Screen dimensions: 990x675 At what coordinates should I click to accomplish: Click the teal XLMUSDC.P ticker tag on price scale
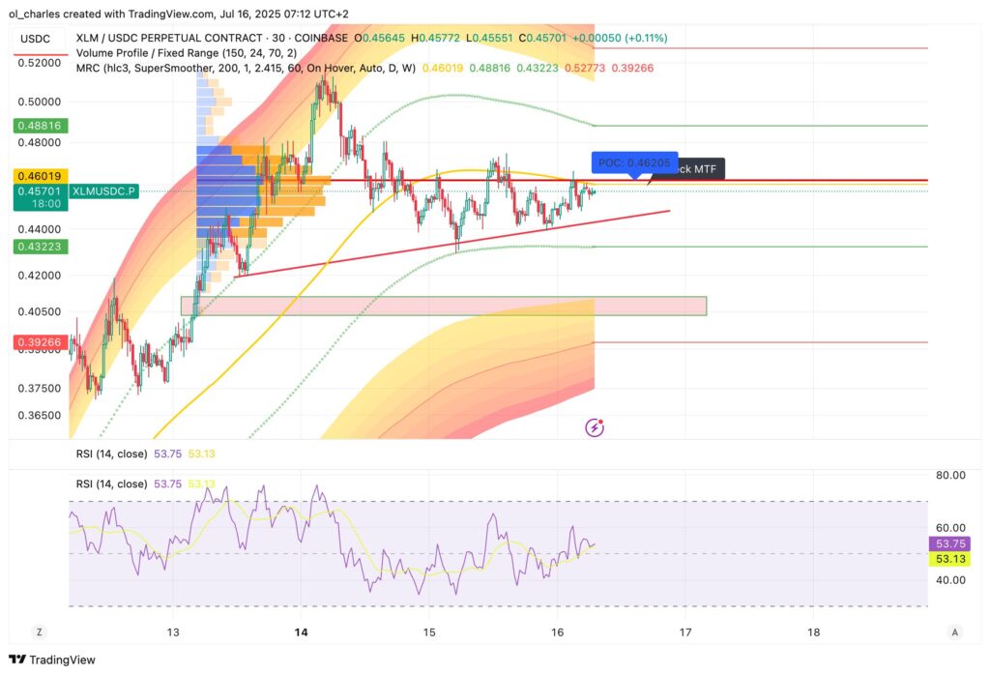pyautogui.click(x=103, y=191)
